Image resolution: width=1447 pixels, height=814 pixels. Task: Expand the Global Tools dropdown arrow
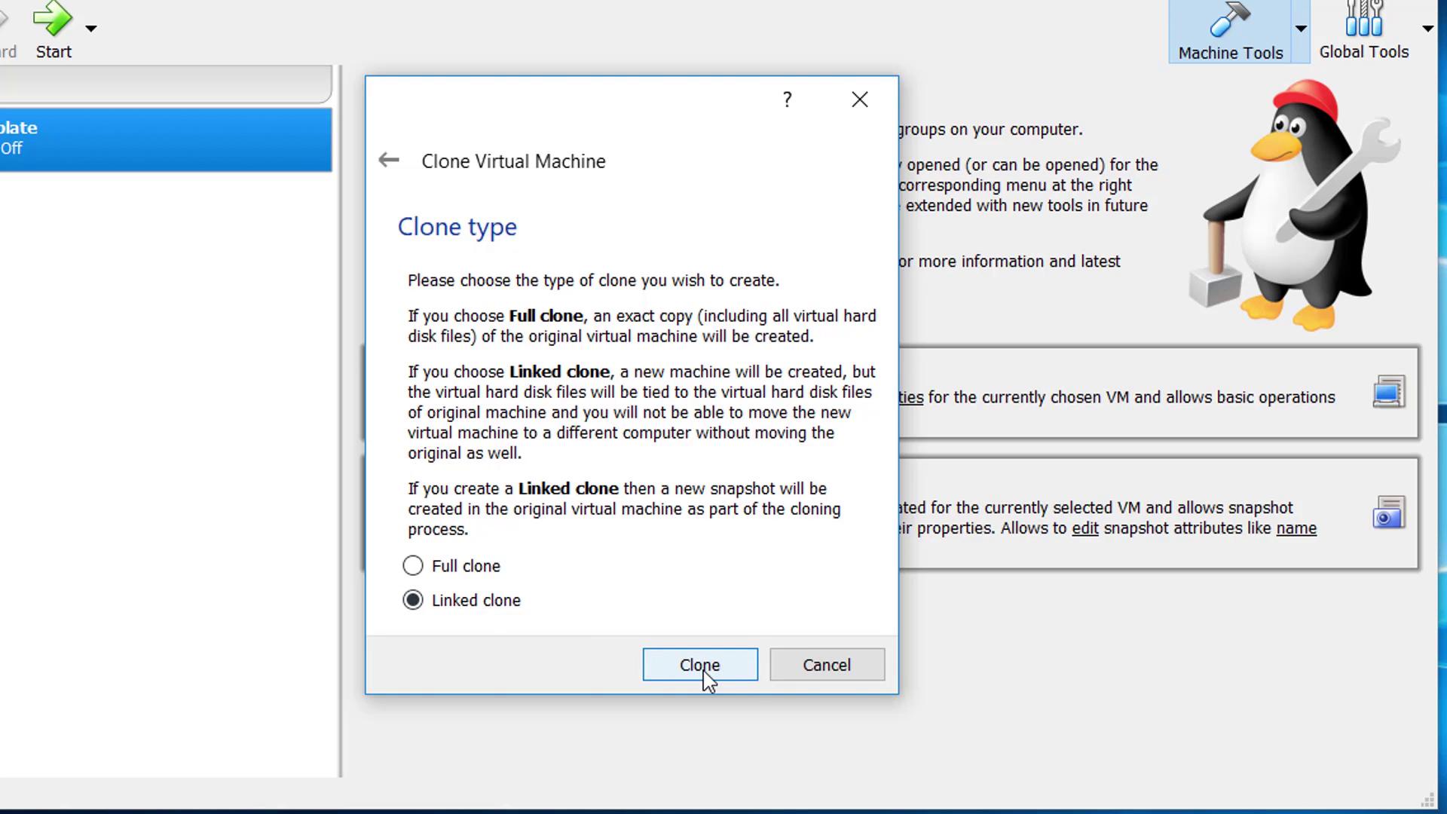click(1427, 29)
